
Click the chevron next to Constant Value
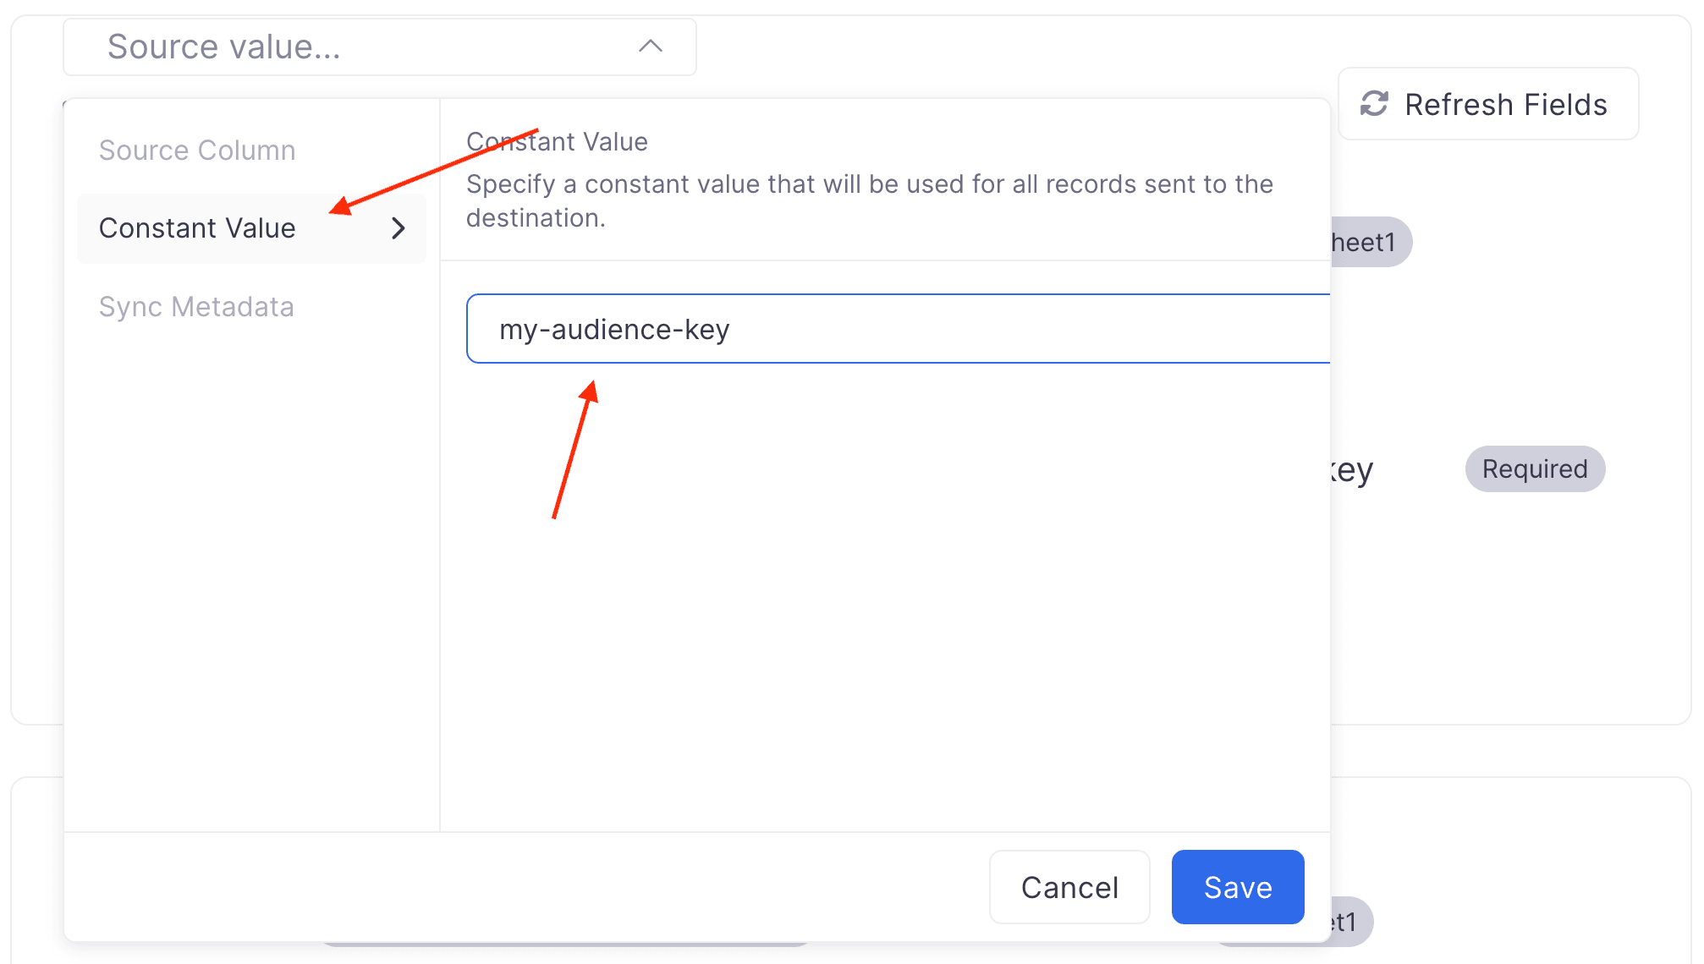pos(398,228)
